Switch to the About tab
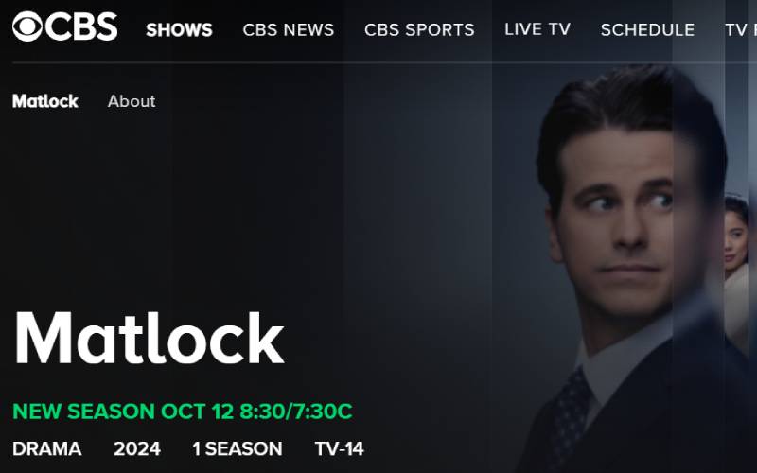This screenshot has height=473, width=757. pyautogui.click(x=132, y=101)
